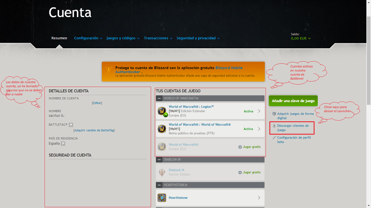Click the pencil icon beside Configuración de perfil

(x=274, y=138)
